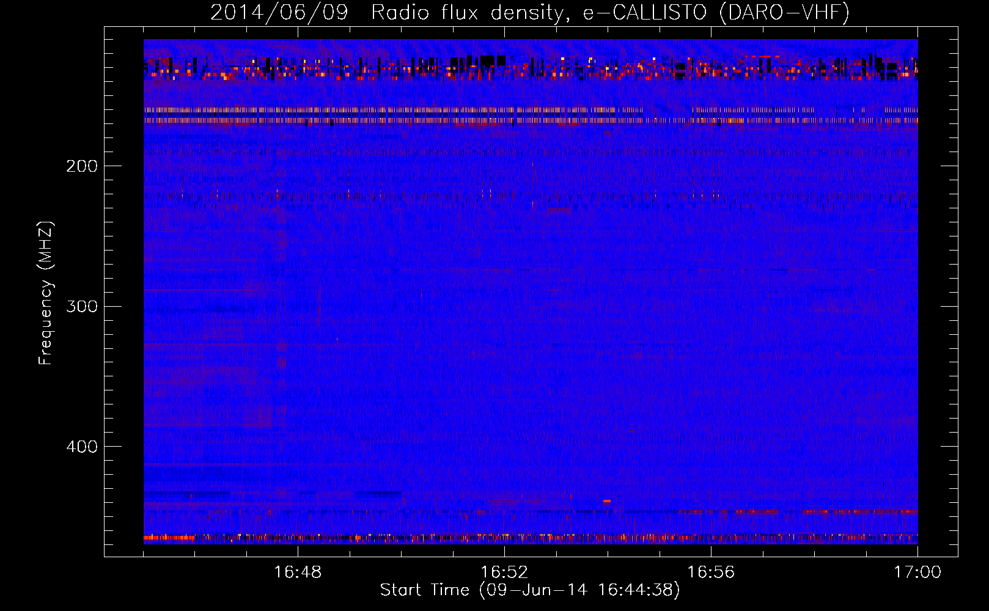
Task: Click the 'Frequency (MHZ)' axis label
Action: pos(46,293)
